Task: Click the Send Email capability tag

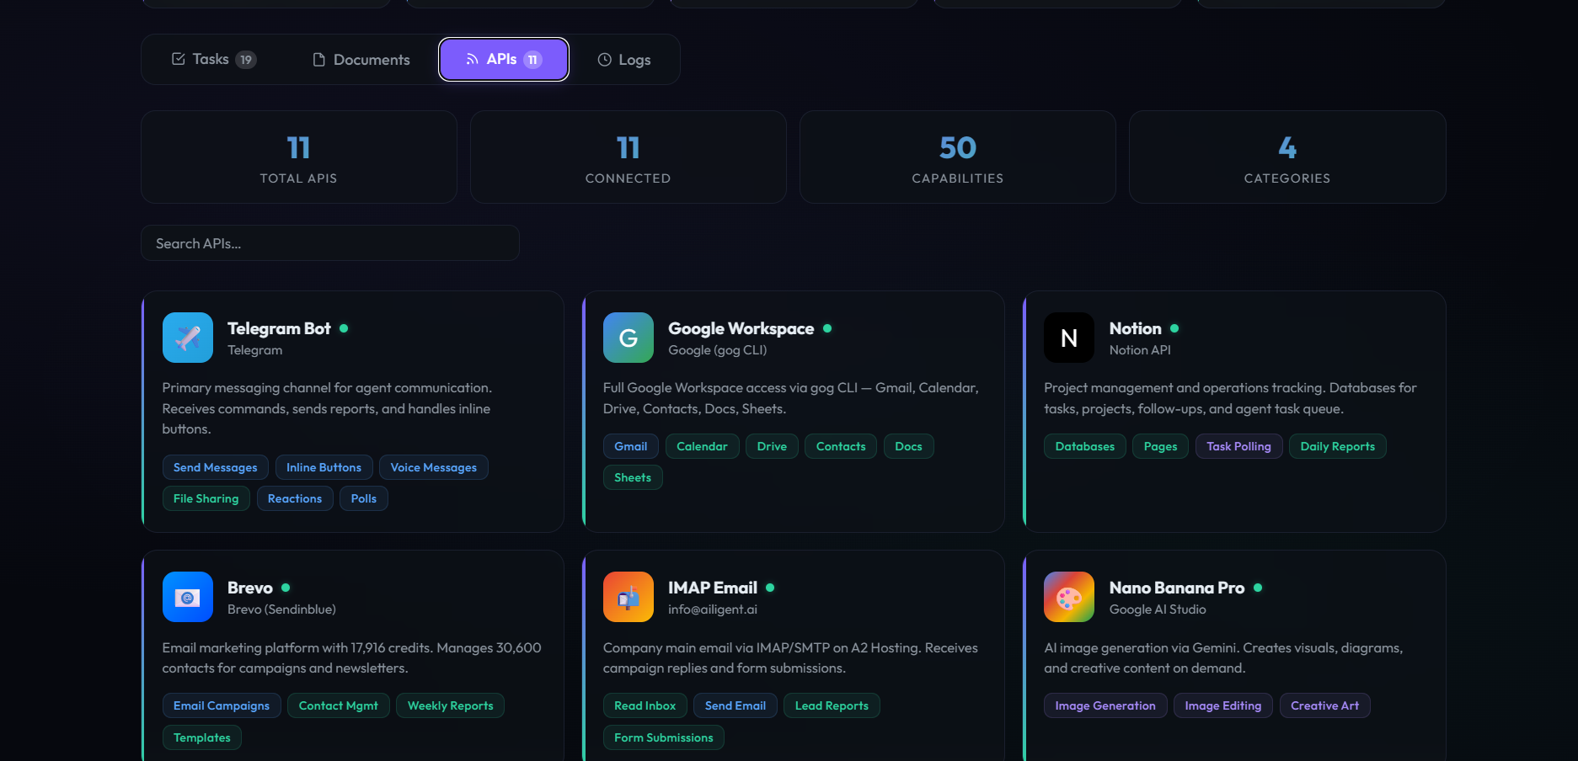Action: 736,705
